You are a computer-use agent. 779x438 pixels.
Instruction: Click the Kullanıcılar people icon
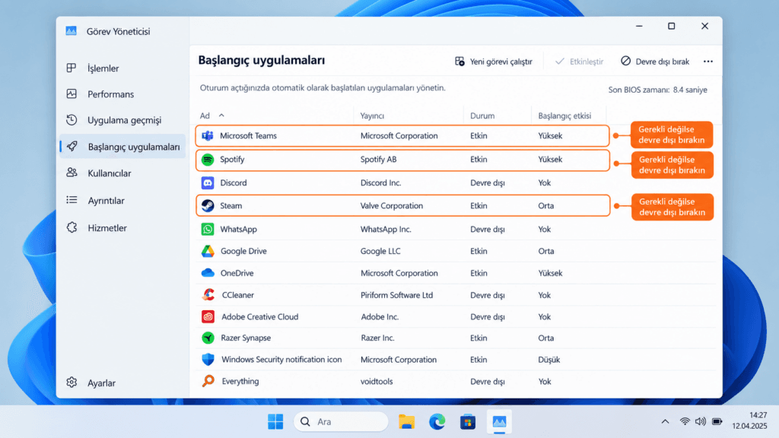click(x=72, y=173)
